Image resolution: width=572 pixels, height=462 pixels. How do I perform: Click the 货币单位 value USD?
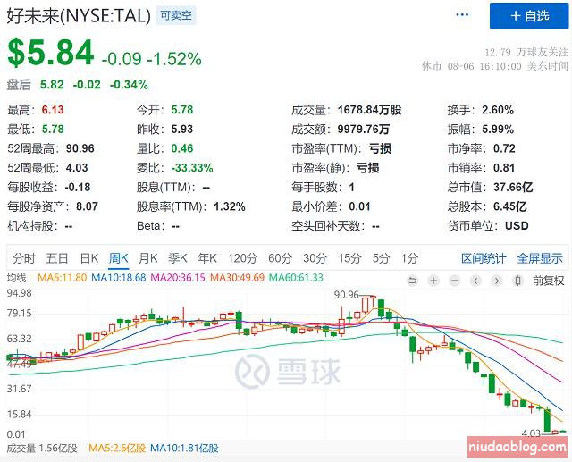[517, 226]
